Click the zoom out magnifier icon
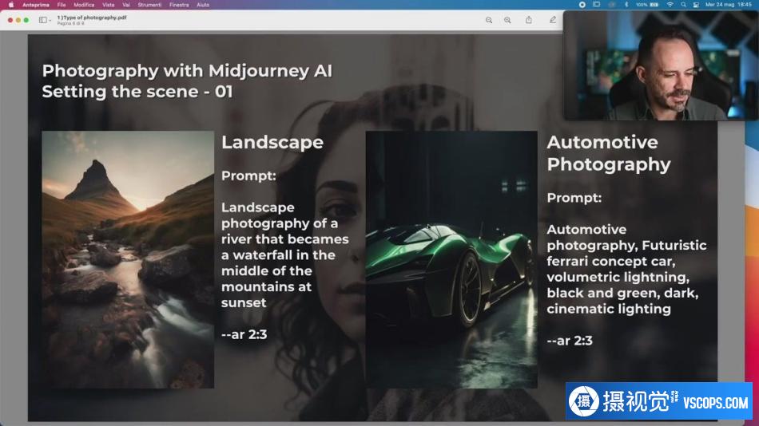Screen dimensions: 759x426 point(489,20)
